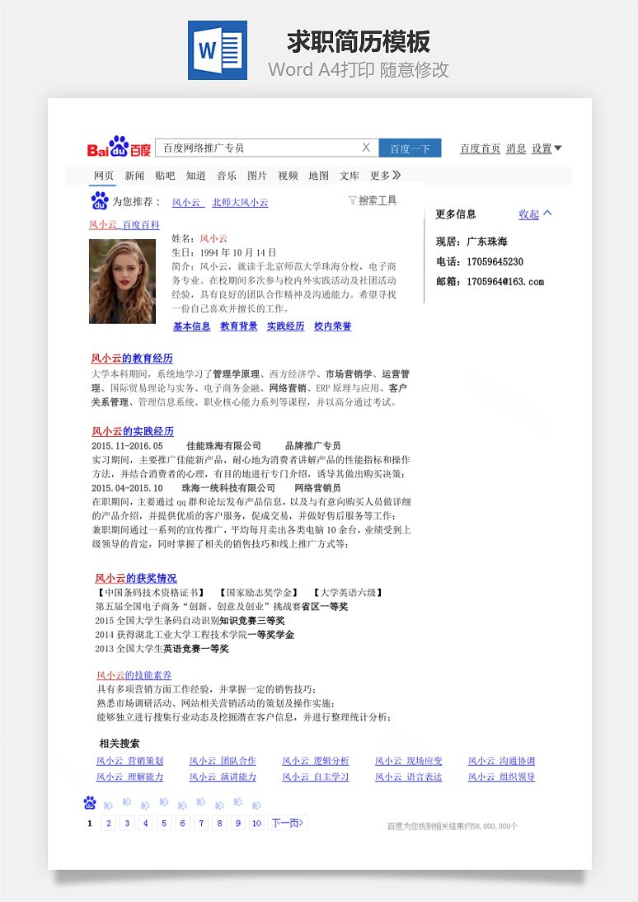Screen dimensions: 638x902
Task: Click the Word document icon
Action: (218, 50)
